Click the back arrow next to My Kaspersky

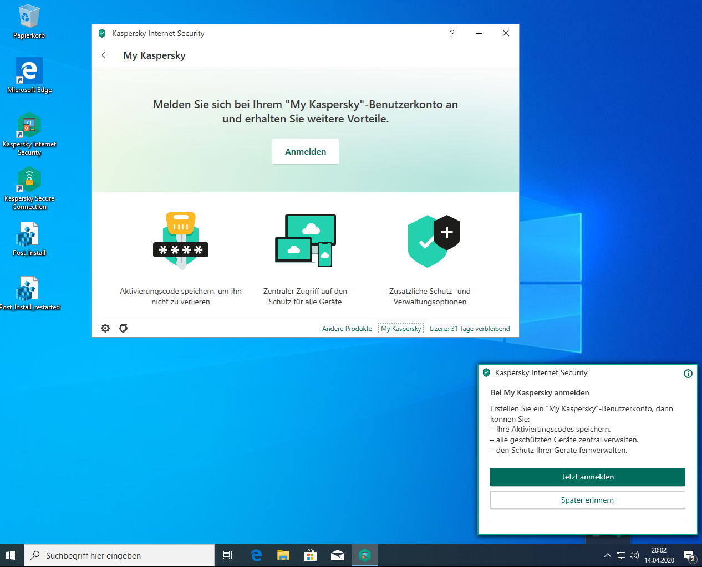(105, 55)
